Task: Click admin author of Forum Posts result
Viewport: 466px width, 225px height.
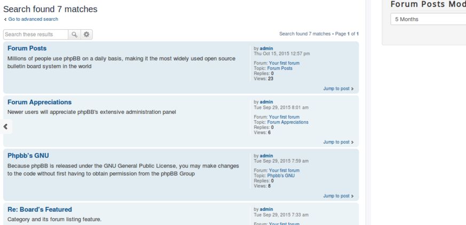Action: (x=266, y=48)
